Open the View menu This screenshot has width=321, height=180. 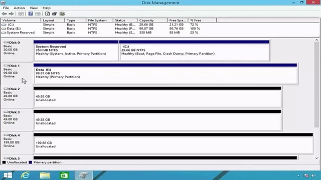[34, 8]
